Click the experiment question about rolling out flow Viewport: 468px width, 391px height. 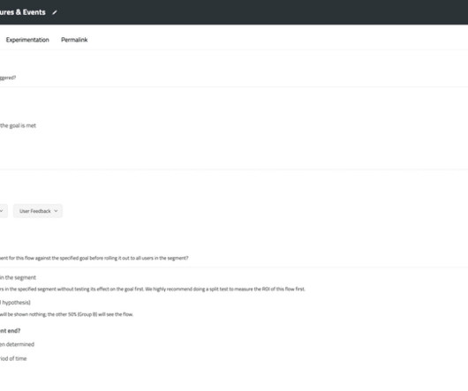point(94,258)
